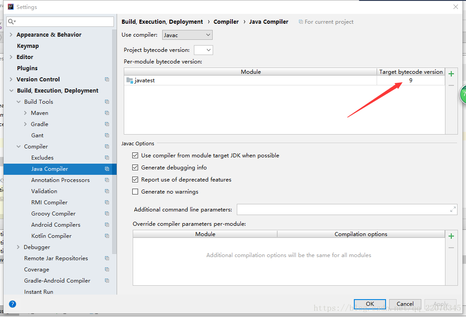Click the minus icon next to bytecode table
The image size is (466, 317).
[x=451, y=85]
